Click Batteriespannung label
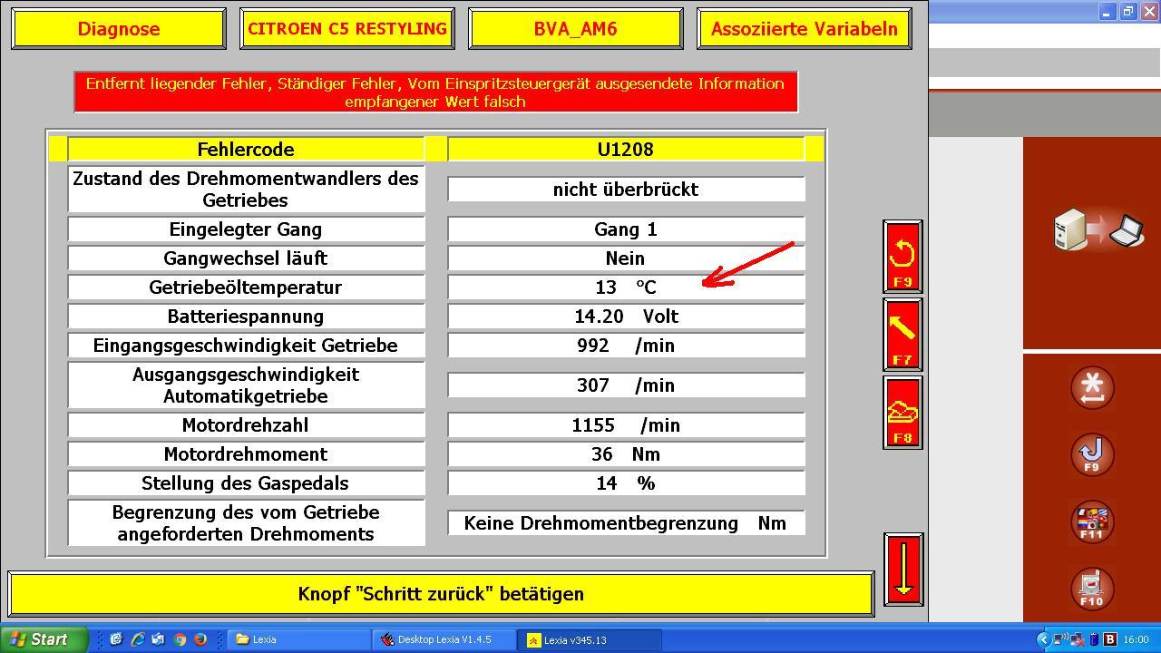The image size is (1161, 653). pyautogui.click(x=246, y=317)
